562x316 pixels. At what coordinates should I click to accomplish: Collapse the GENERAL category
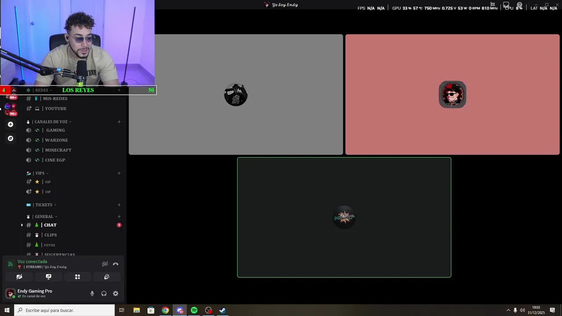coord(42,216)
